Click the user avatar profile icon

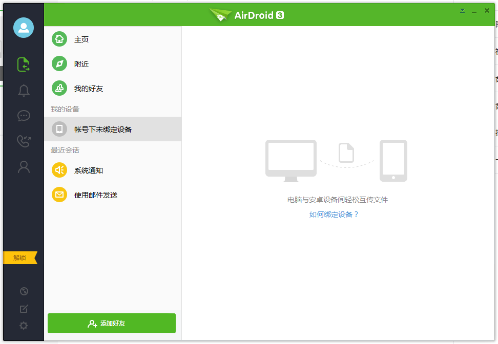click(x=24, y=28)
